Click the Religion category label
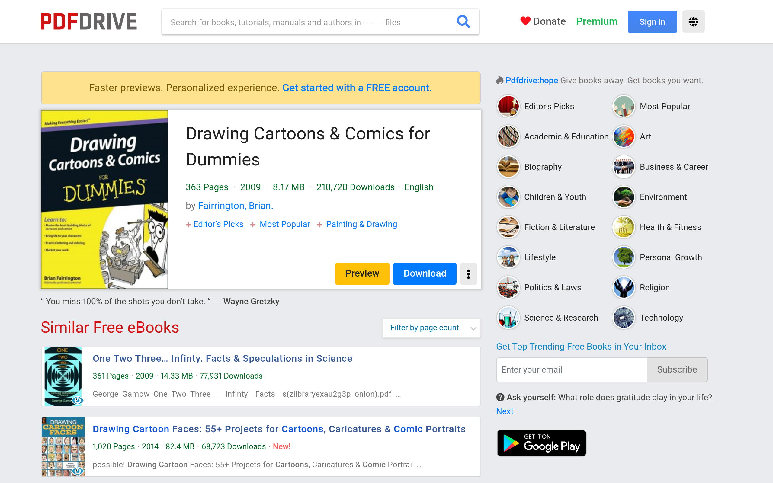Image resolution: width=773 pixels, height=483 pixels. pos(655,287)
